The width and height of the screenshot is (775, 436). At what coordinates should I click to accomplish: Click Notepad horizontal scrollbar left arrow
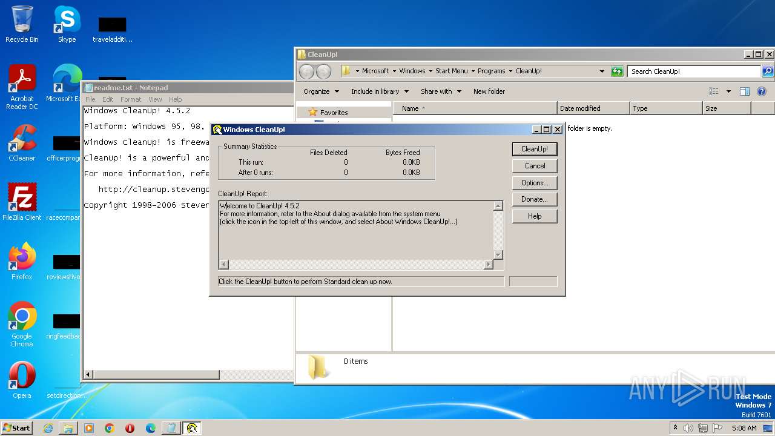pos(88,375)
